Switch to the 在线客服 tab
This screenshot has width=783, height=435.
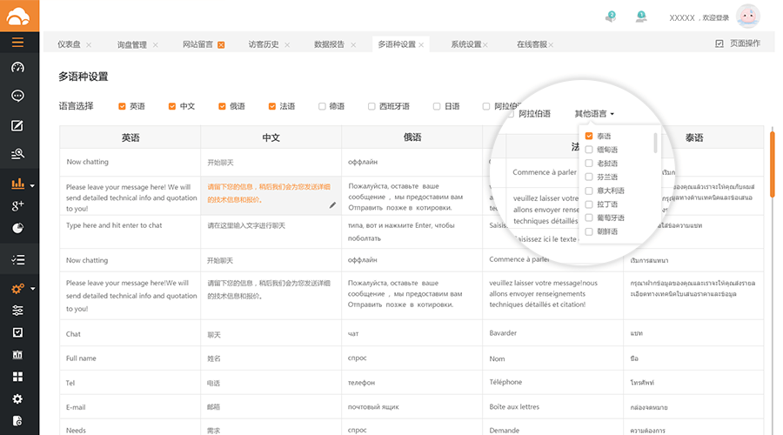[532, 44]
